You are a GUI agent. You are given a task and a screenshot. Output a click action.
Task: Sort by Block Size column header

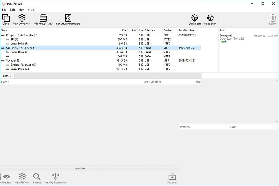[x=136, y=31]
